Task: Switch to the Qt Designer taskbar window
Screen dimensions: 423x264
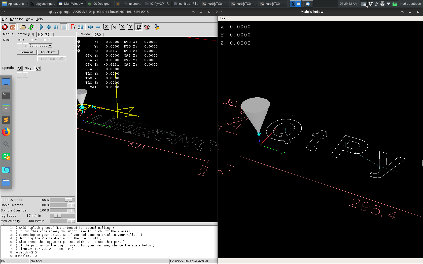Action: 100,4
